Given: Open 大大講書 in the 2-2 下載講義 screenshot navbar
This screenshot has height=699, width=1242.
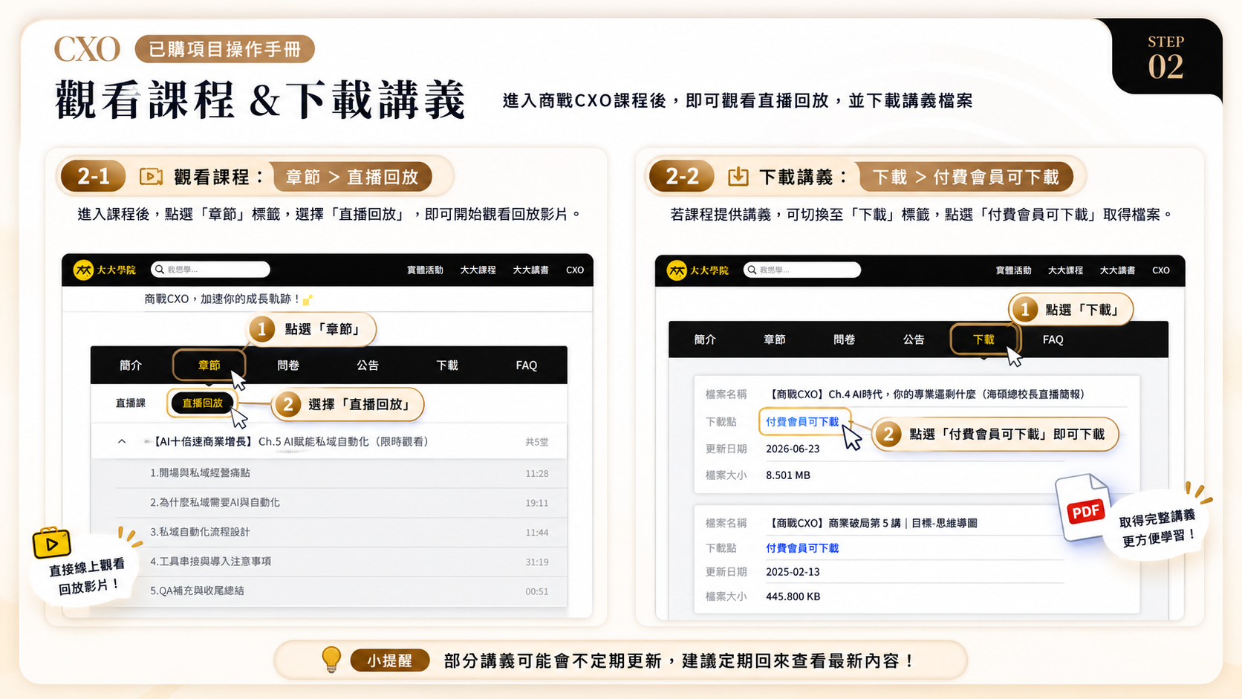Looking at the screenshot, I should pyautogui.click(x=1117, y=270).
